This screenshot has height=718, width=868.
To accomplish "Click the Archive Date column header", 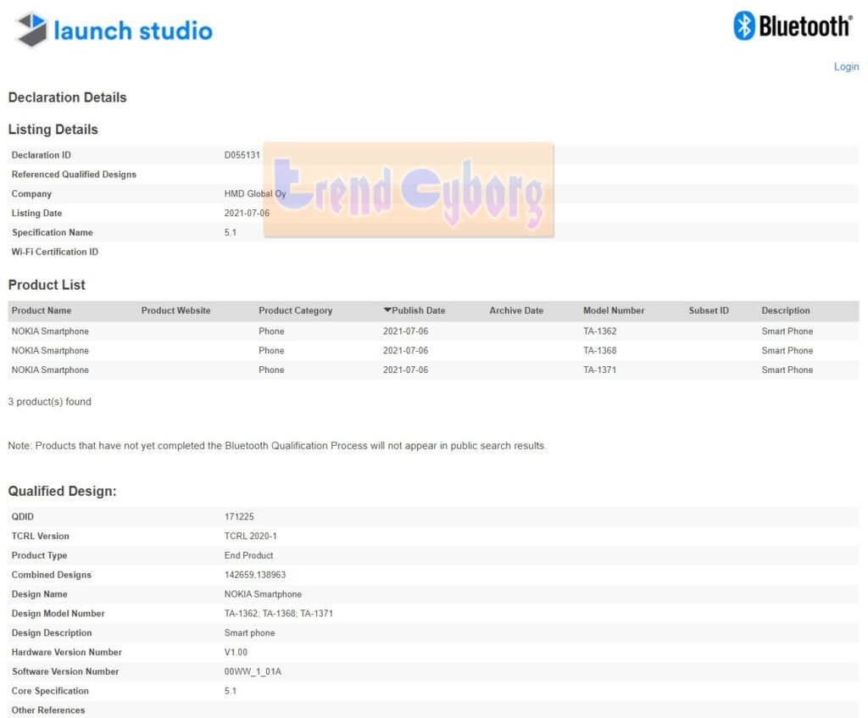I will click(x=516, y=311).
